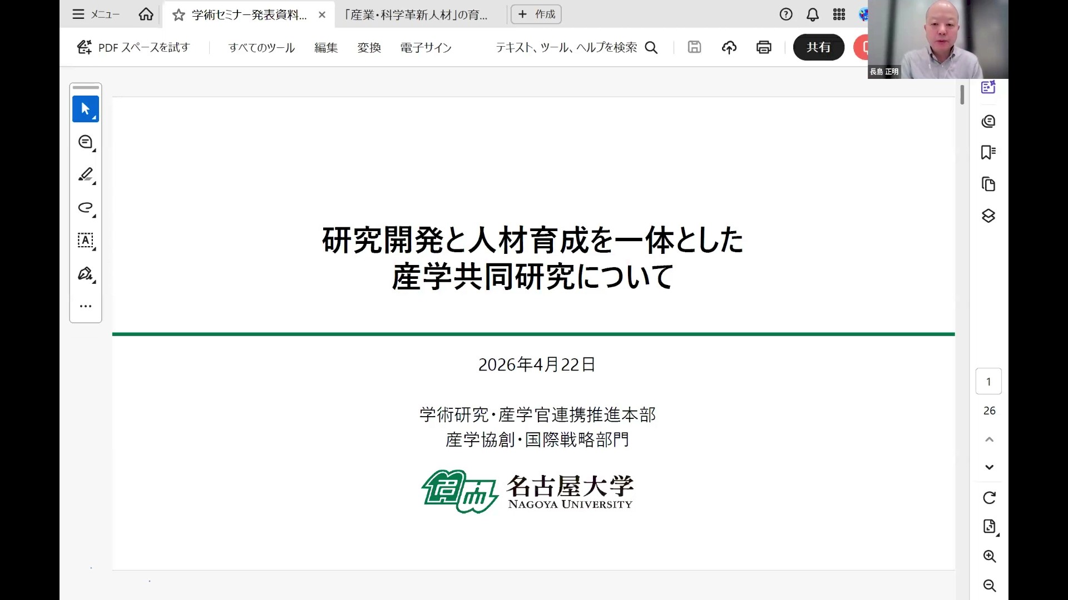Open the fill and sign pen tool

tap(85, 273)
